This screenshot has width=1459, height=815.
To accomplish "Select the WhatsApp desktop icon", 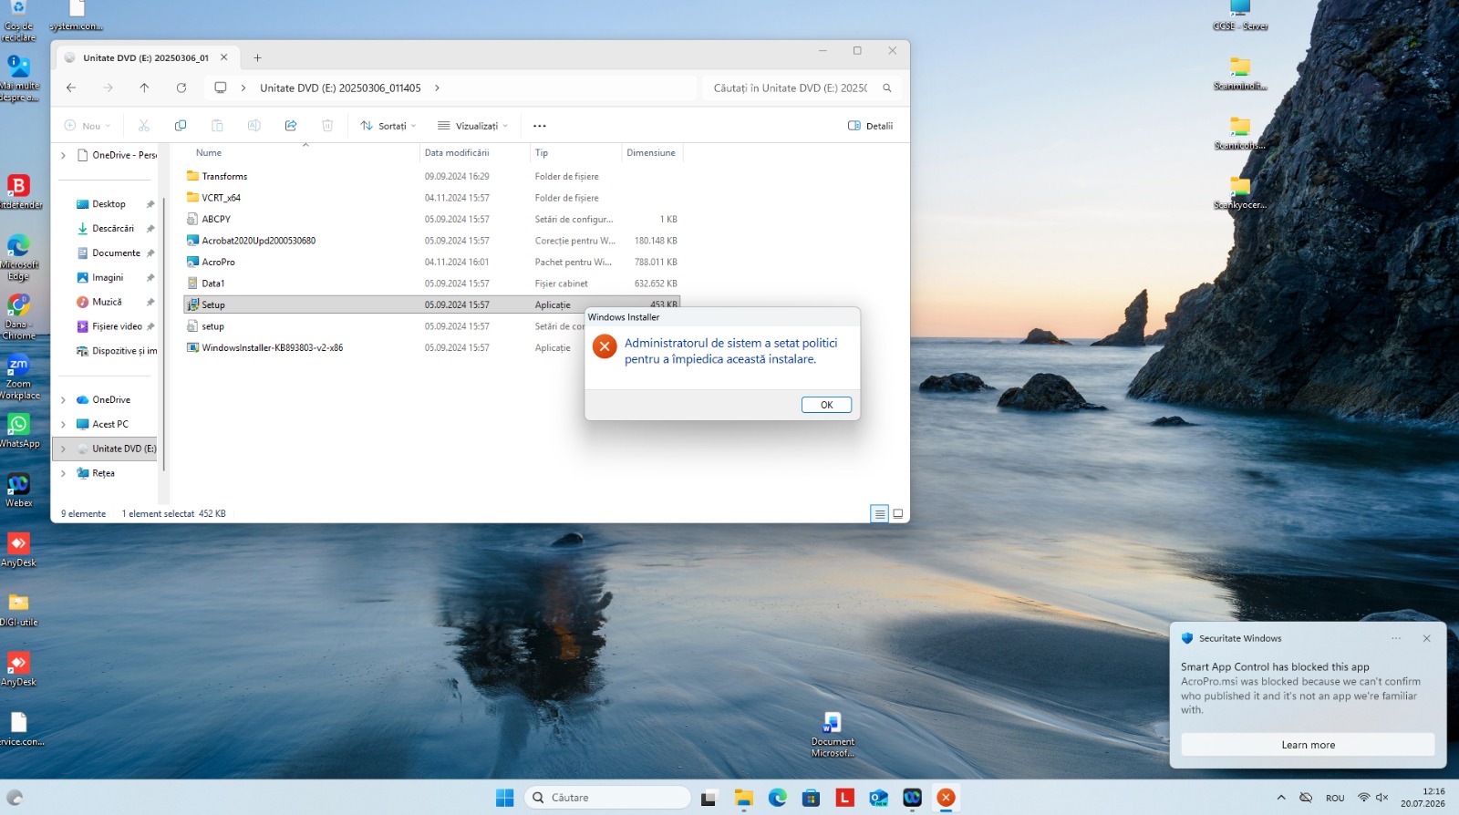I will pos(18,430).
